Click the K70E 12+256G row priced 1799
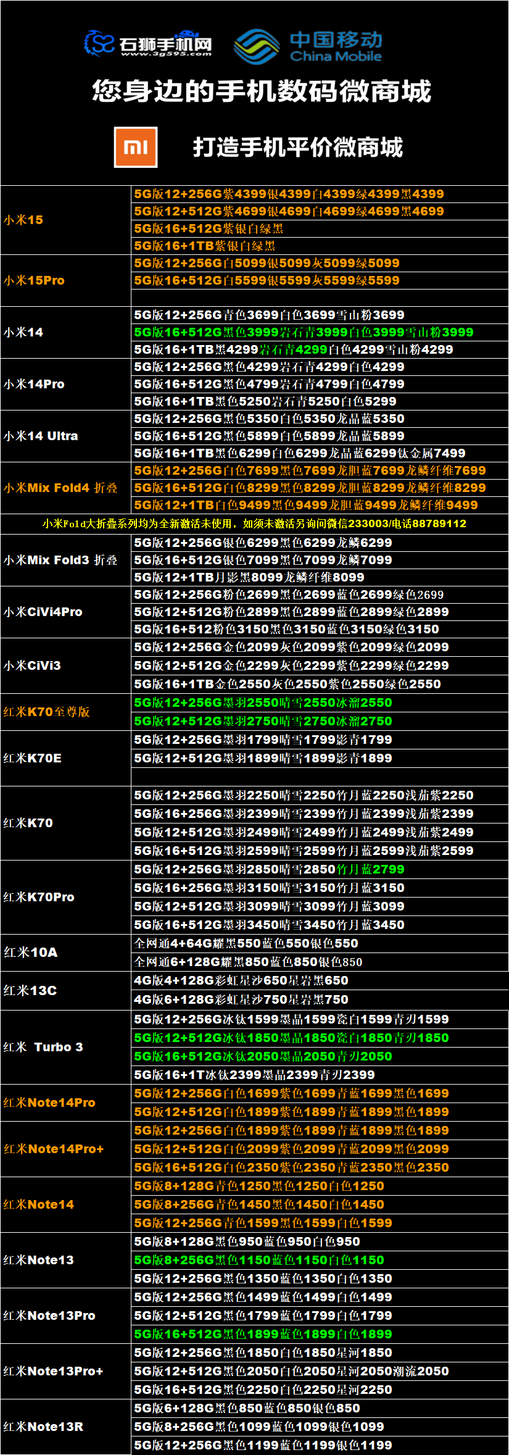Screen dimensions: 509x1455 click(320, 740)
